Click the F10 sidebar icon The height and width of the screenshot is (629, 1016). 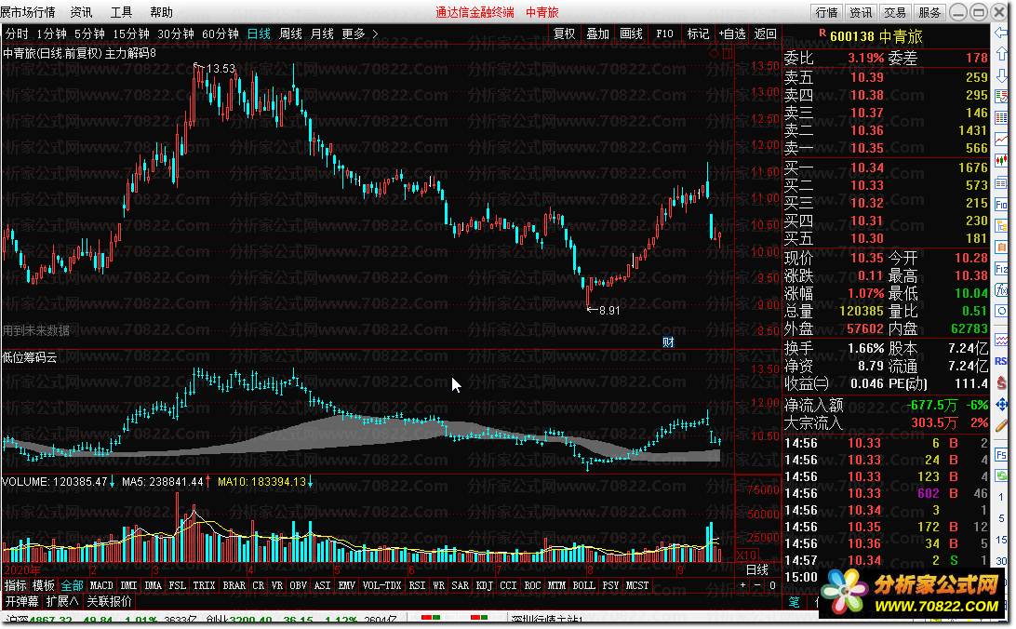pyautogui.click(x=1001, y=205)
